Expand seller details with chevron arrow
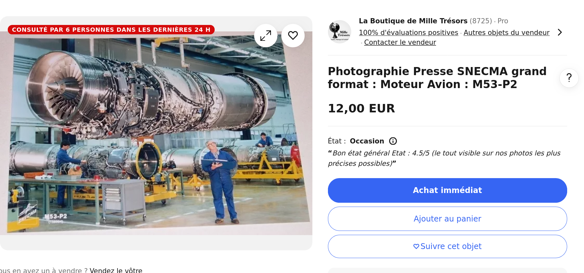 click(560, 32)
